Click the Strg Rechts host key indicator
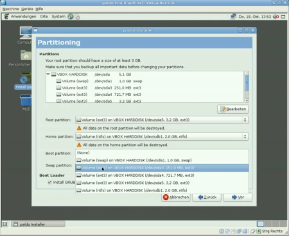The image size is (289, 236). click(x=272, y=231)
